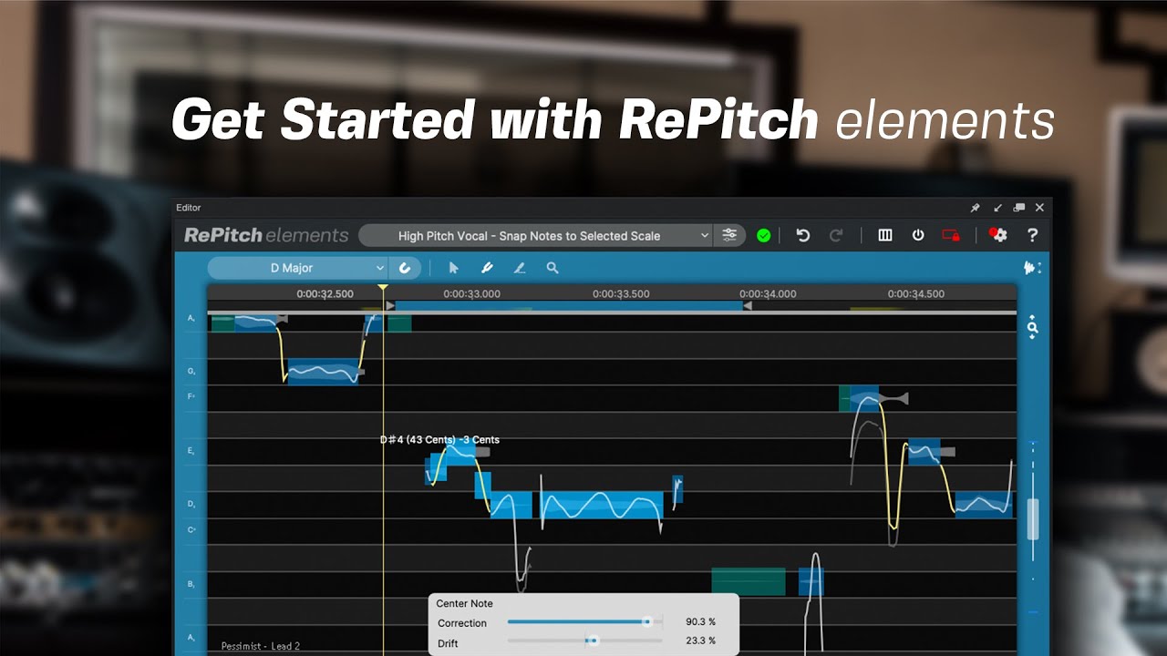The width and height of the screenshot is (1167, 656).
Task: Undo the last edit
Action: click(803, 235)
